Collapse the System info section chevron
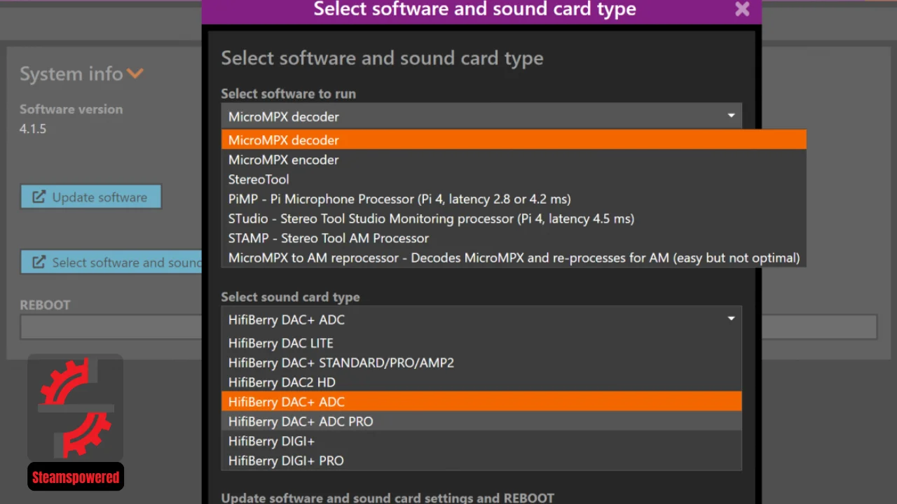 click(x=135, y=73)
